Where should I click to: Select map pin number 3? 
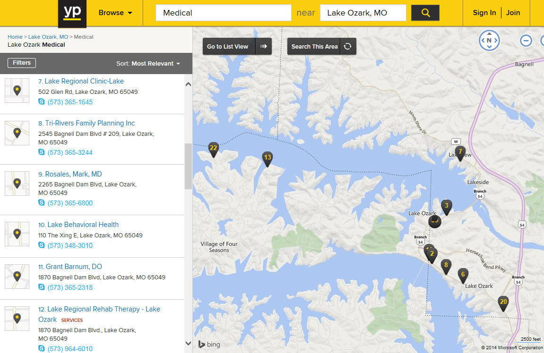coord(447,207)
